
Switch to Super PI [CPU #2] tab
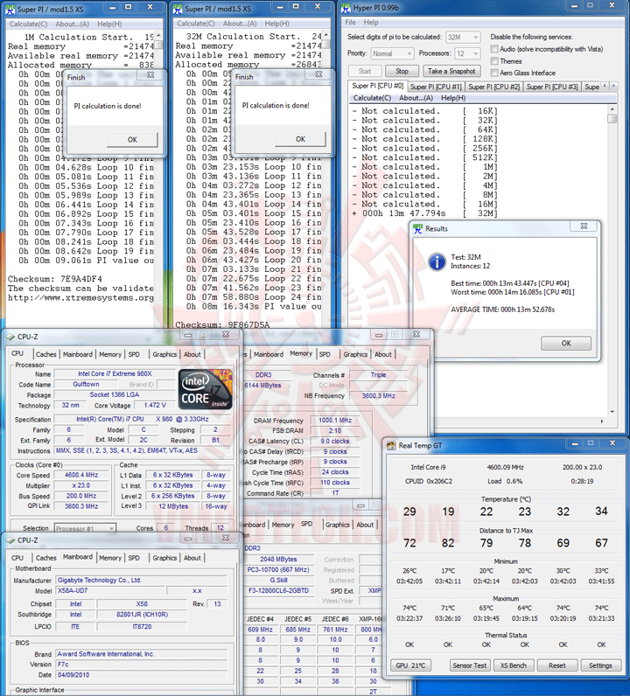coord(494,87)
